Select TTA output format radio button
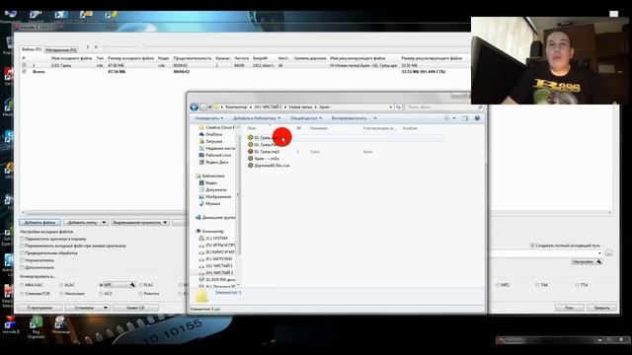The width and height of the screenshot is (632, 355). point(577,285)
